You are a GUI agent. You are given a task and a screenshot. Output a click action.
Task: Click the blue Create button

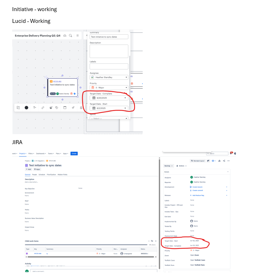[74, 153]
